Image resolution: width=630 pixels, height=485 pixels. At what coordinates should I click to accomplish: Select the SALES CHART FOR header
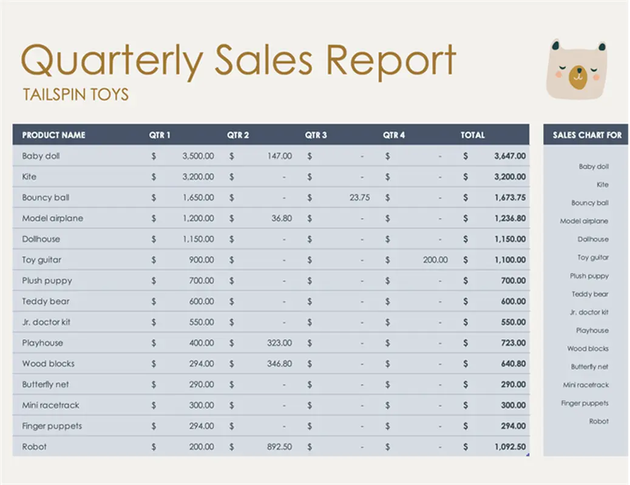pos(587,135)
